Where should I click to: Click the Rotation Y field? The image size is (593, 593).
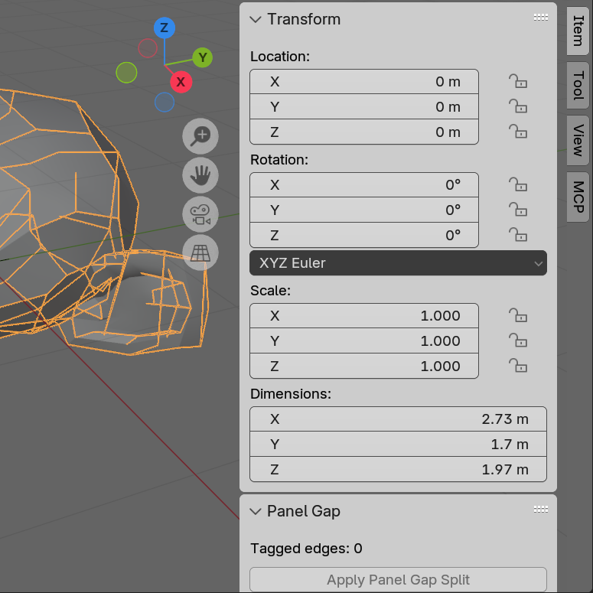[x=363, y=210]
